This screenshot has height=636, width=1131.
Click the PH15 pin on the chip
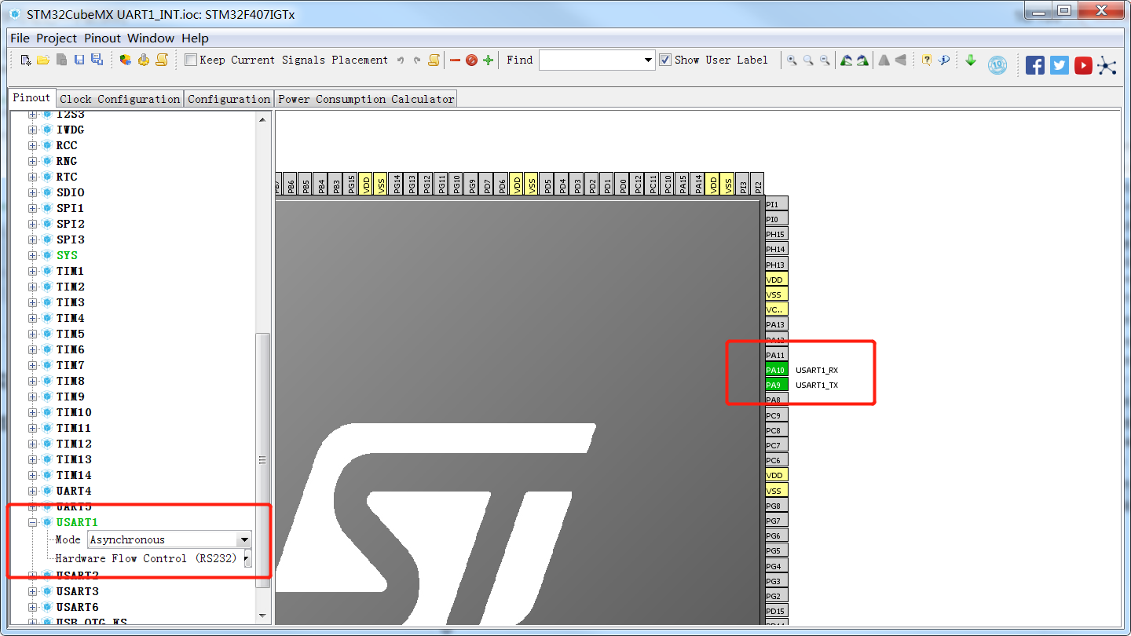click(x=777, y=234)
